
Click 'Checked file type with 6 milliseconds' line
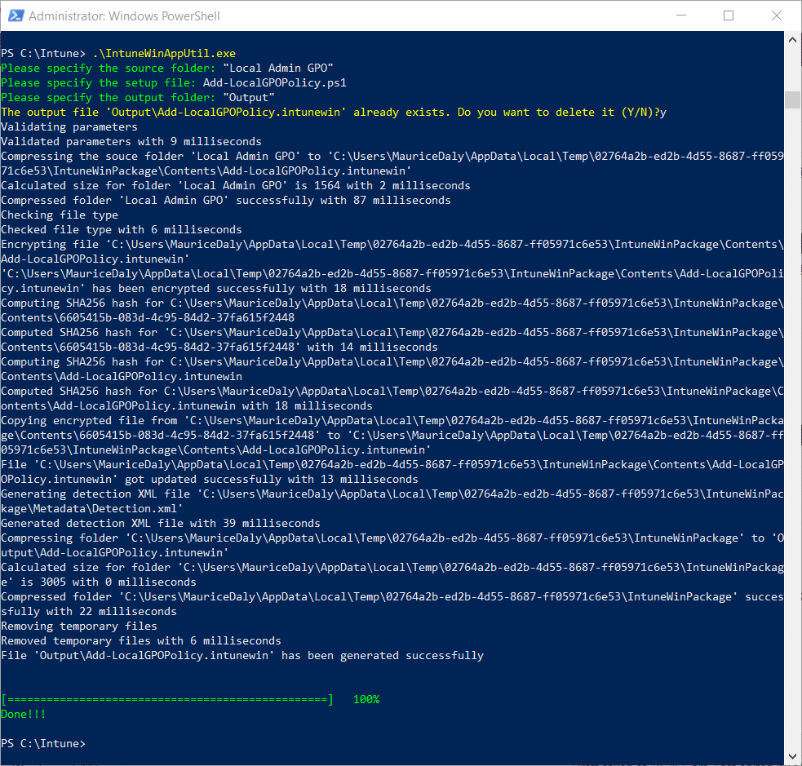pos(122,229)
